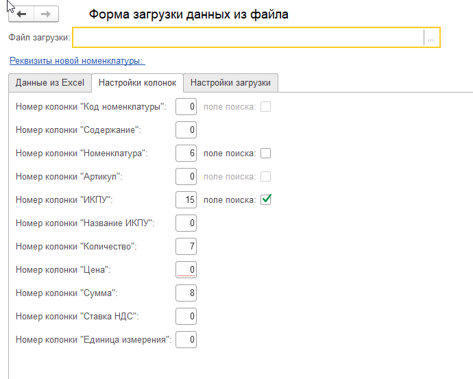Focus the "Количество" column number field
The width and height of the screenshot is (473, 379).
click(186, 246)
